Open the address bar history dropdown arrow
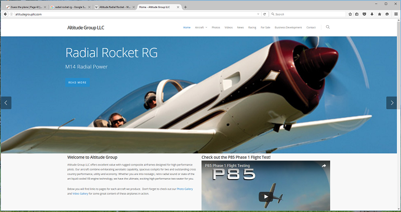This screenshot has height=212, width=401. coord(259,14)
